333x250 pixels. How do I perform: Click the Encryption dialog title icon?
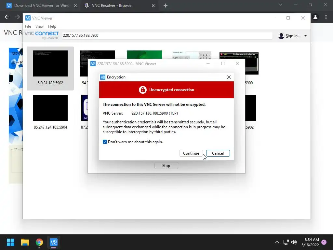click(103, 77)
